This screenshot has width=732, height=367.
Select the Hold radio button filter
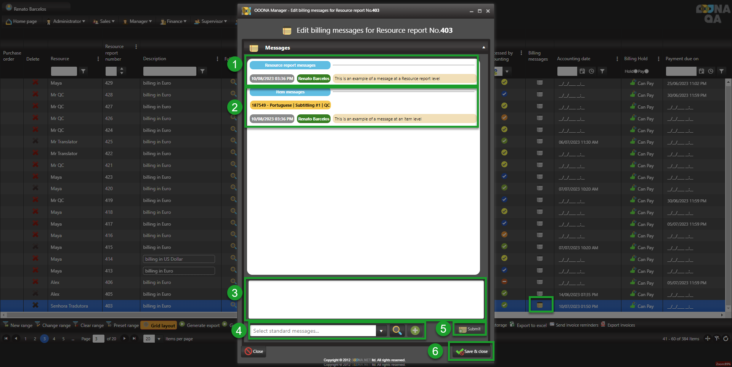(x=636, y=71)
